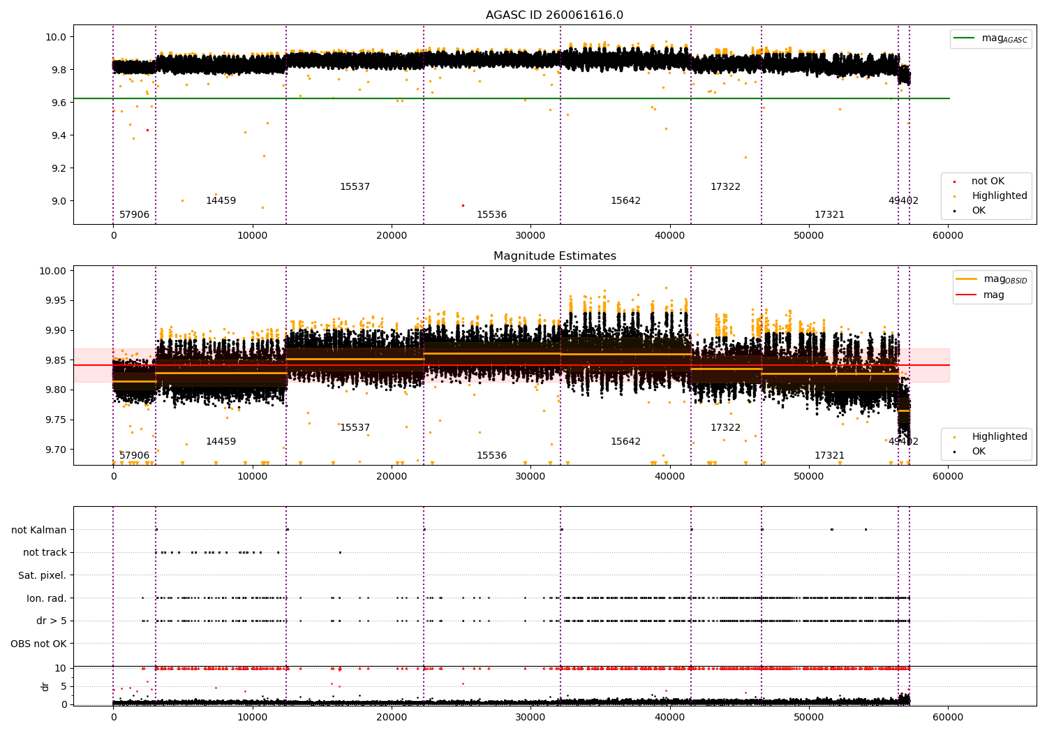The image size is (1047, 733).
Task: Click the 'Magnitude Estimates' plot title
Action: pos(555,256)
